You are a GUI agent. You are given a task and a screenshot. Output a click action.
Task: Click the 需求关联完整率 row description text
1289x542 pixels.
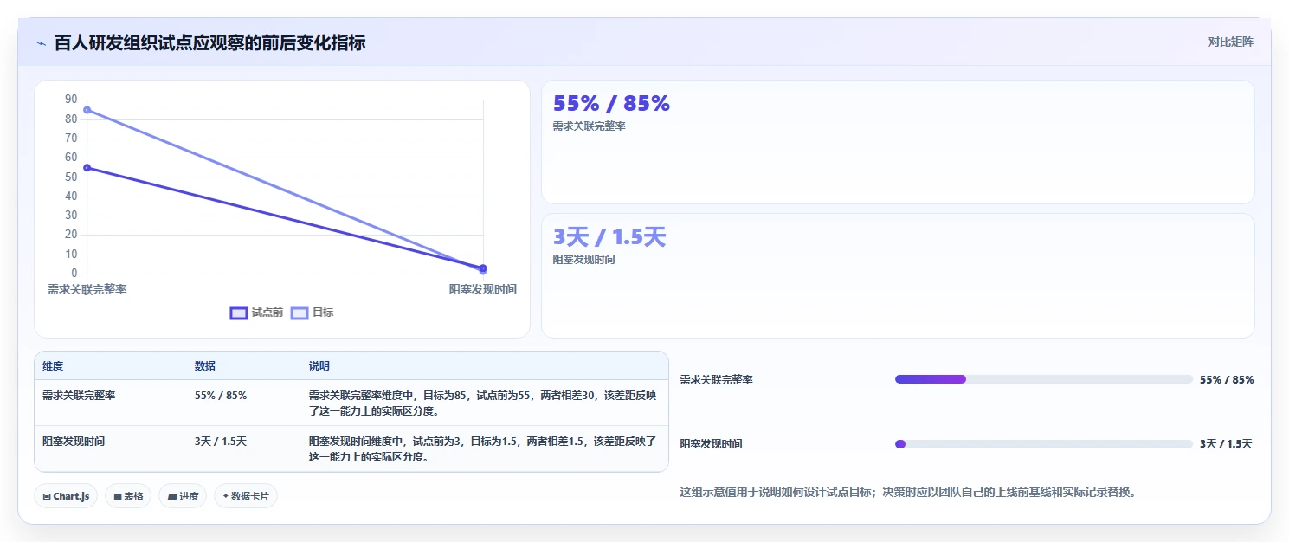point(483,403)
